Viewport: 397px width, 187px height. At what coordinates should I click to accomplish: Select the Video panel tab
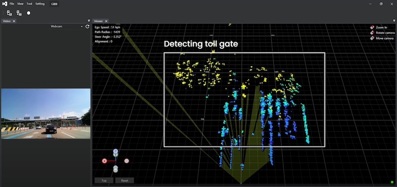coord(6,21)
